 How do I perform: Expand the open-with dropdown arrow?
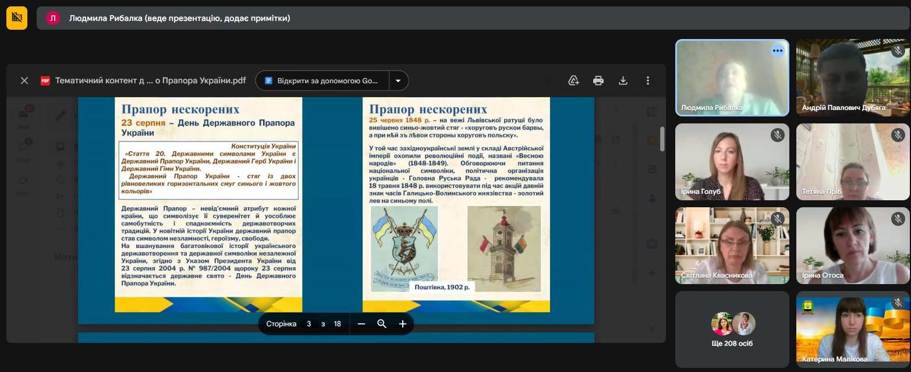(398, 80)
